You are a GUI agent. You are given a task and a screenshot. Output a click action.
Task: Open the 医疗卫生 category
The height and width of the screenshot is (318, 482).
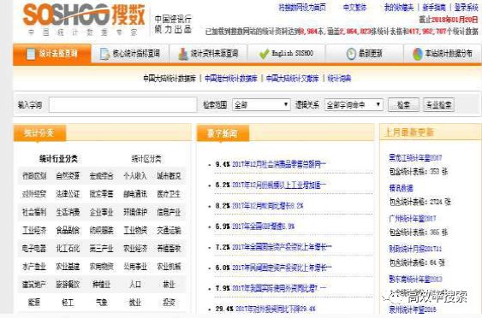pos(169,194)
